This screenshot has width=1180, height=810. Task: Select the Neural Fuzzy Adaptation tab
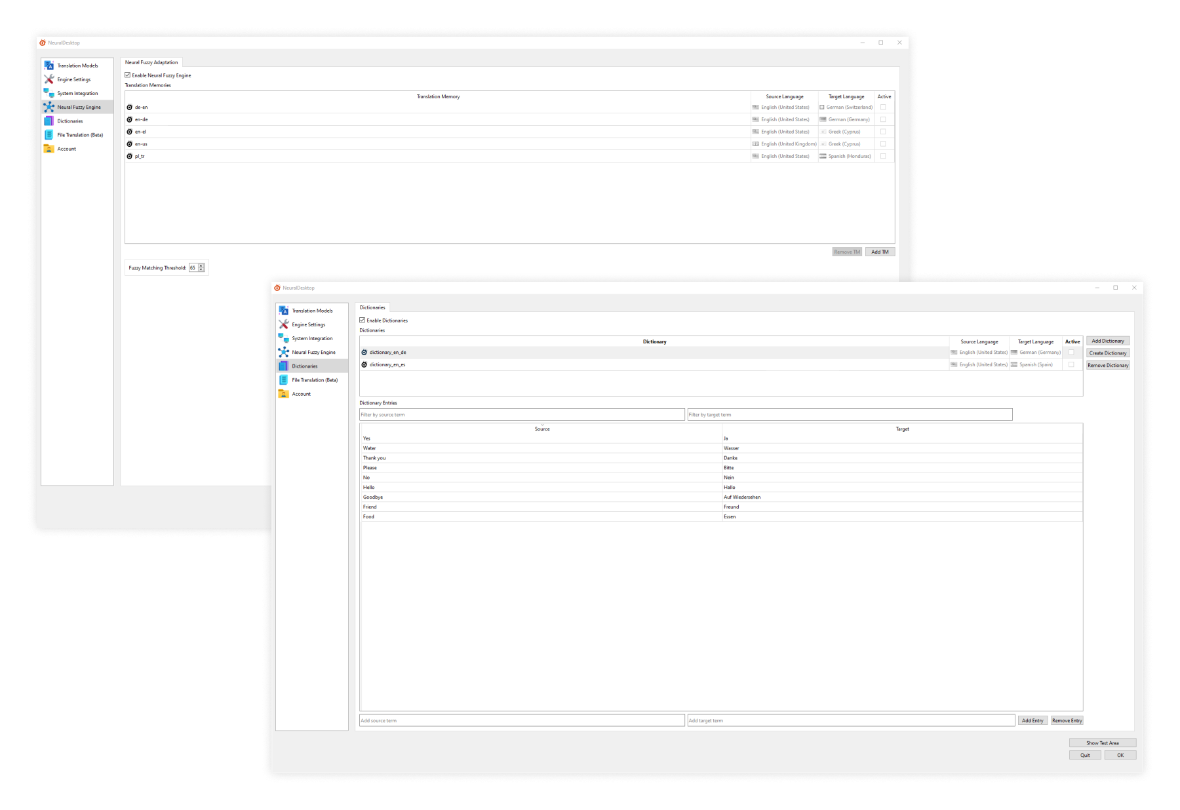point(151,62)
